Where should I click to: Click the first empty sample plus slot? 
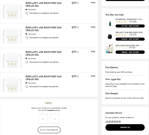point(43,119)
